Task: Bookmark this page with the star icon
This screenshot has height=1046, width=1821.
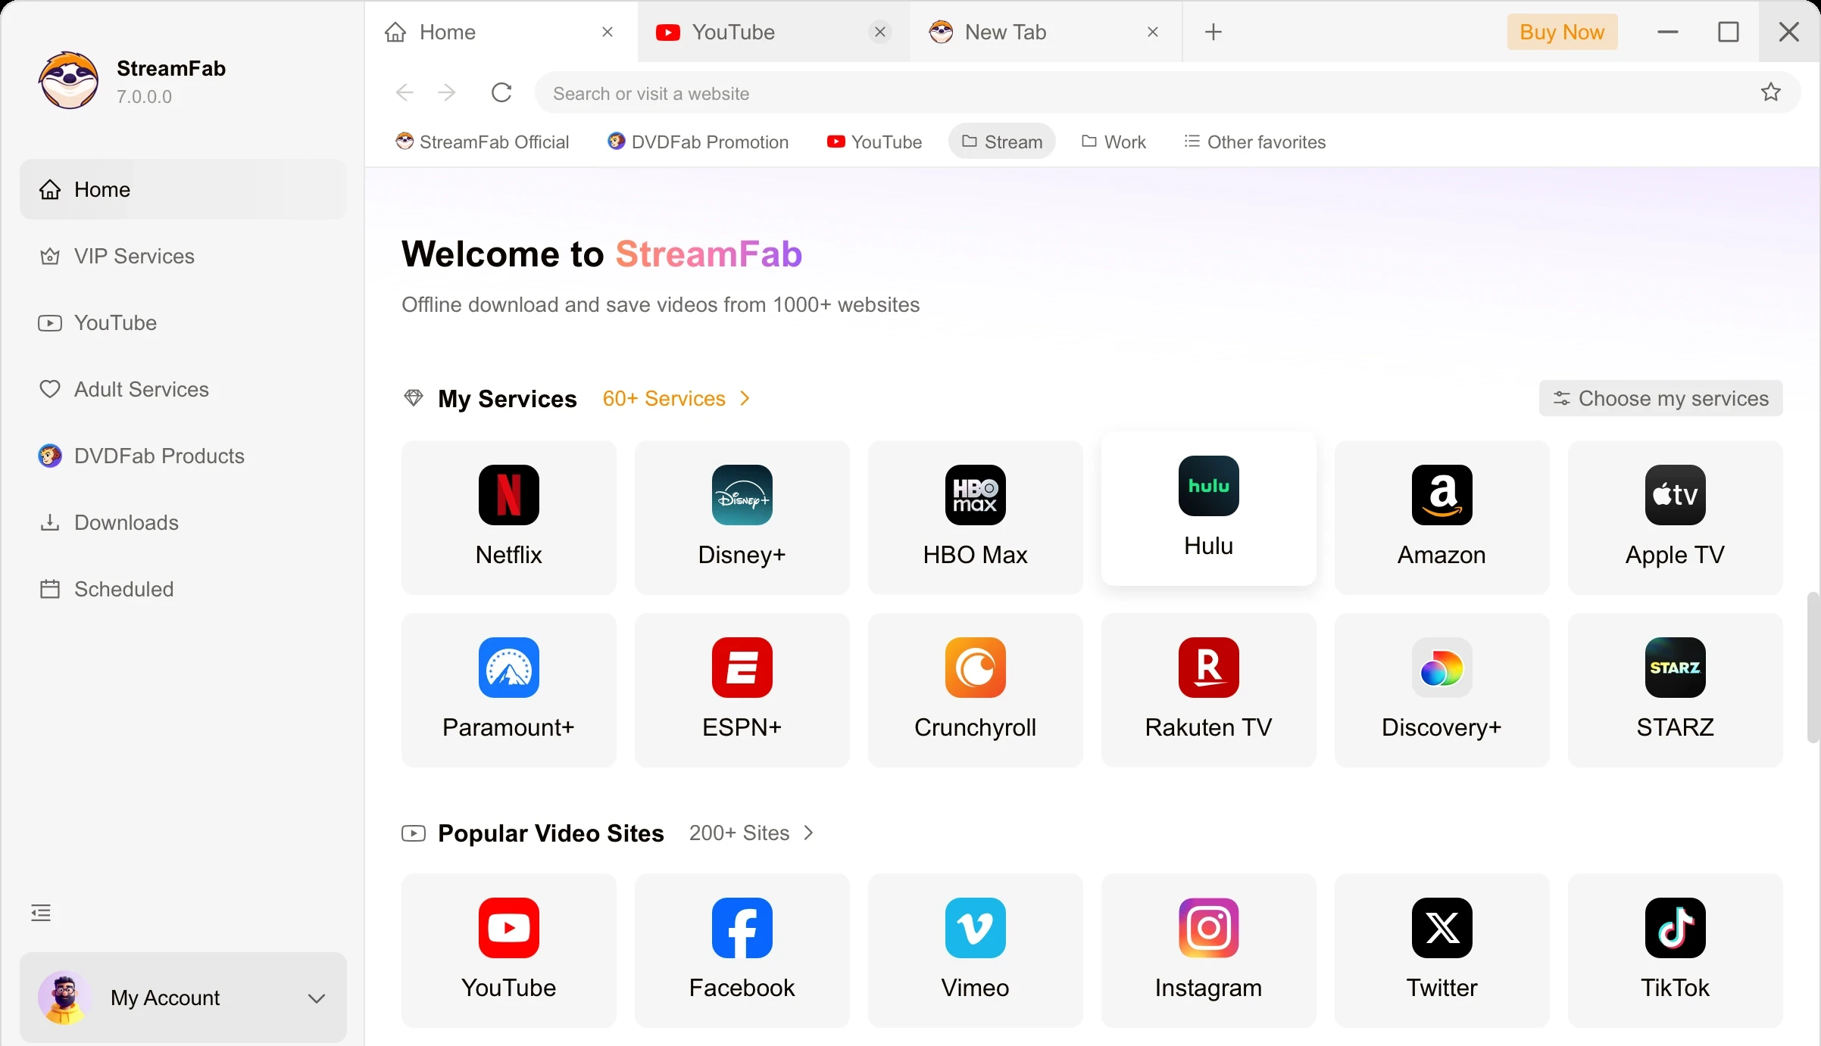Action: coord(1771,92)
